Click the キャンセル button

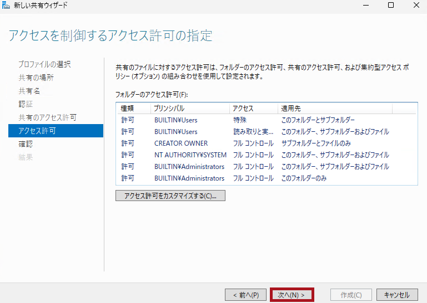[397, 295]
